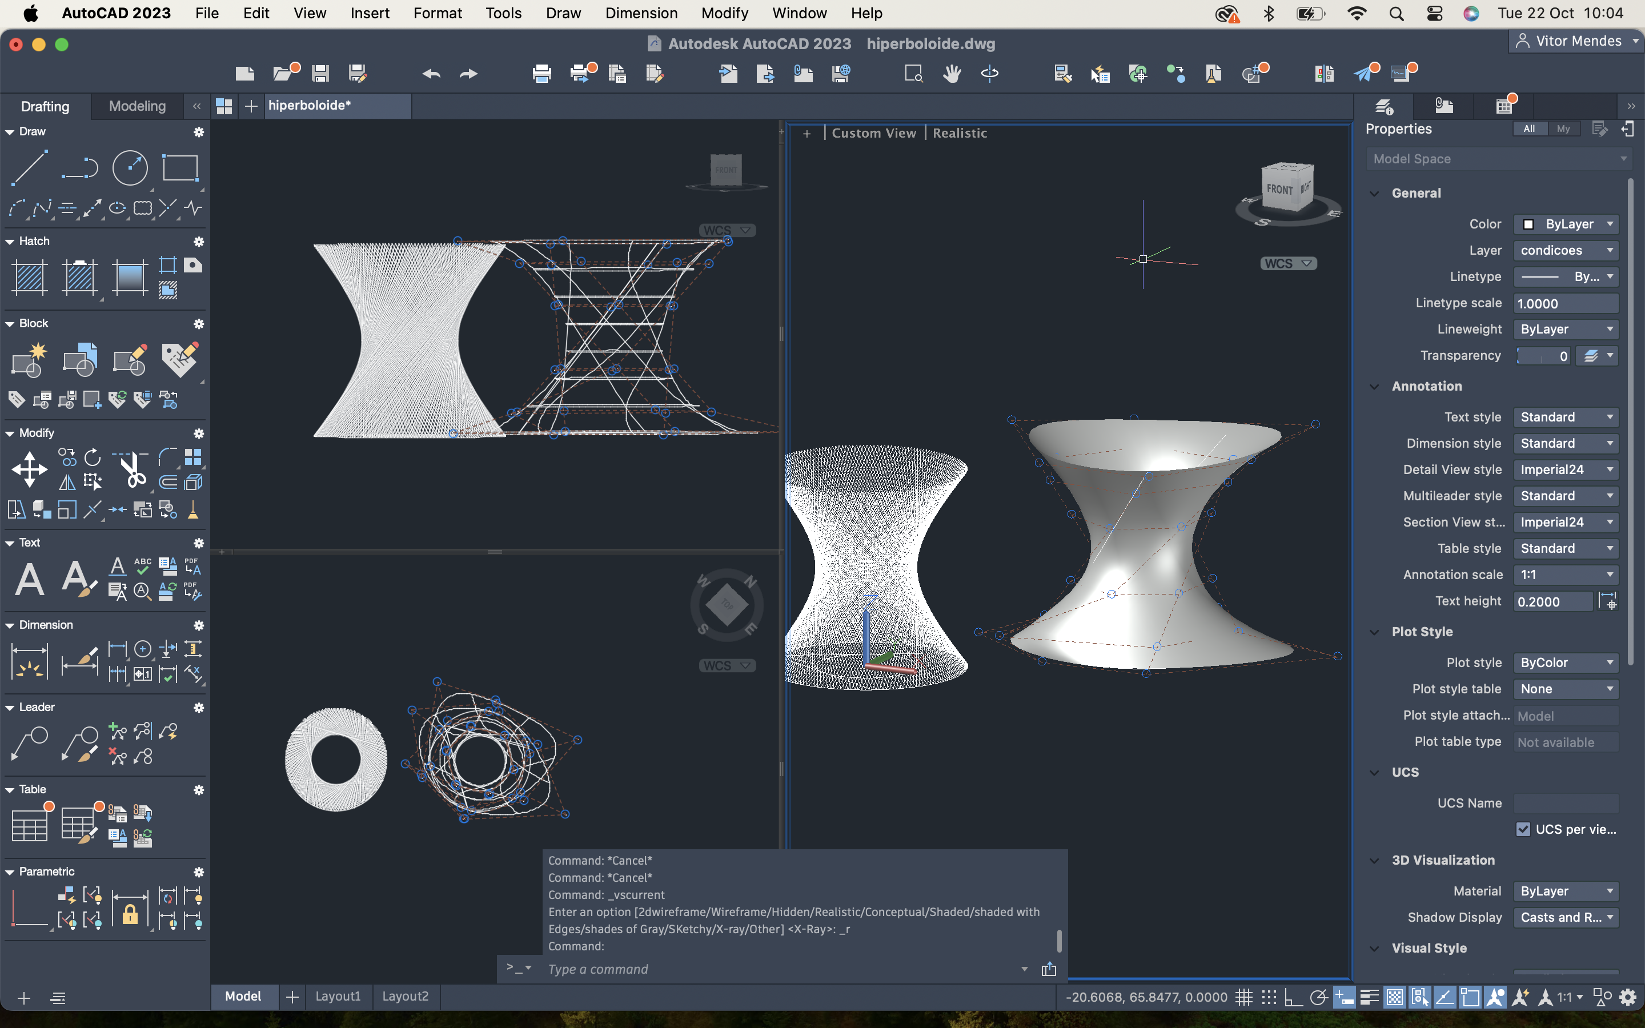Toggle polar tracking in status bar

1319,997
